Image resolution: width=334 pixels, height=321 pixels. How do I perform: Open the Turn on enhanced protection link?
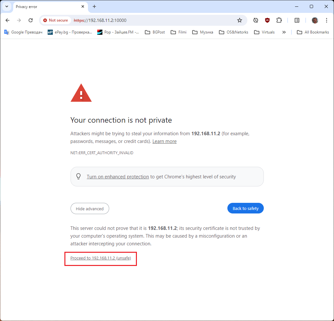[118, 177]
